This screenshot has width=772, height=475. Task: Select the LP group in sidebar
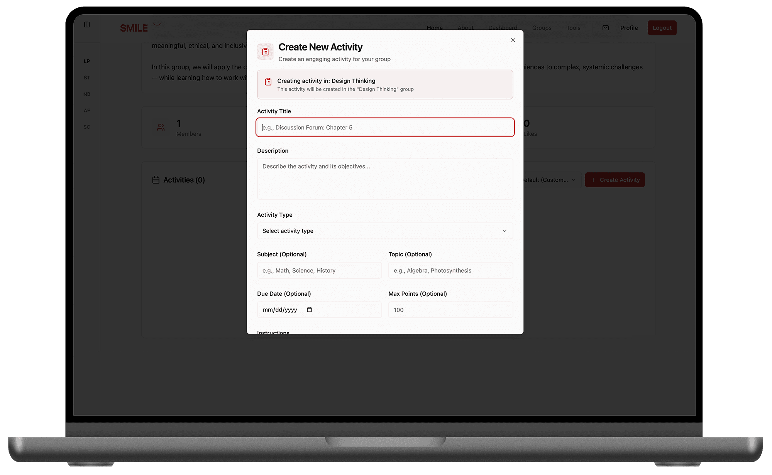pos(87,61)
